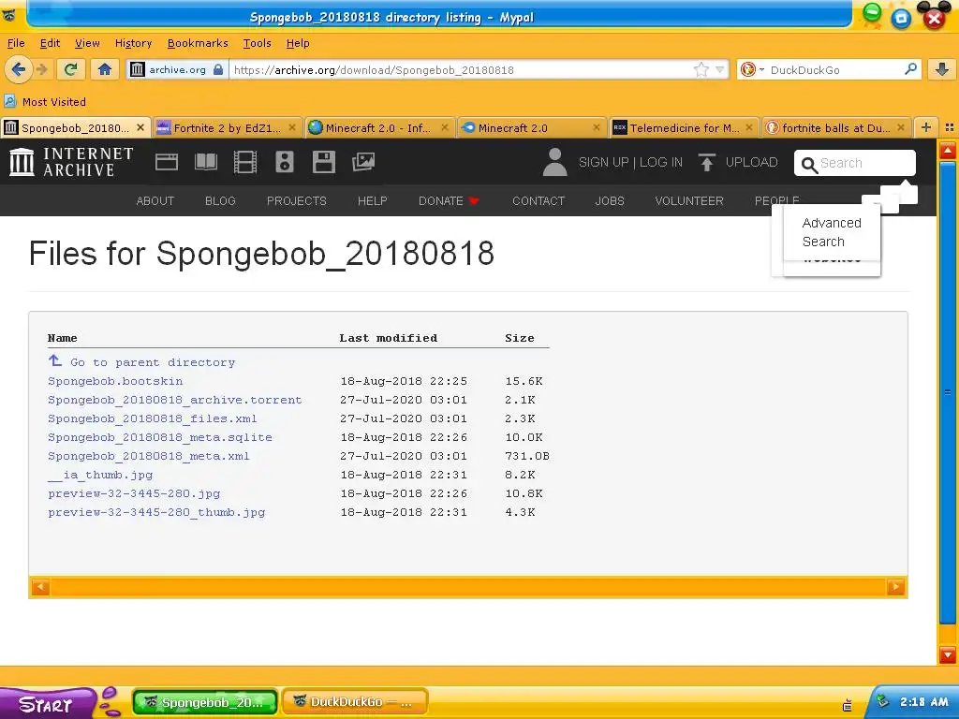Open the DONATE link with heart
Viewport: 959px width, 719px height.
click(x=449, y=200)
